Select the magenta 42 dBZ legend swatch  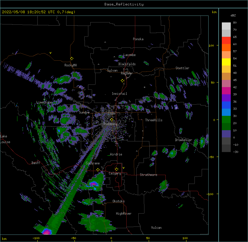226,91
